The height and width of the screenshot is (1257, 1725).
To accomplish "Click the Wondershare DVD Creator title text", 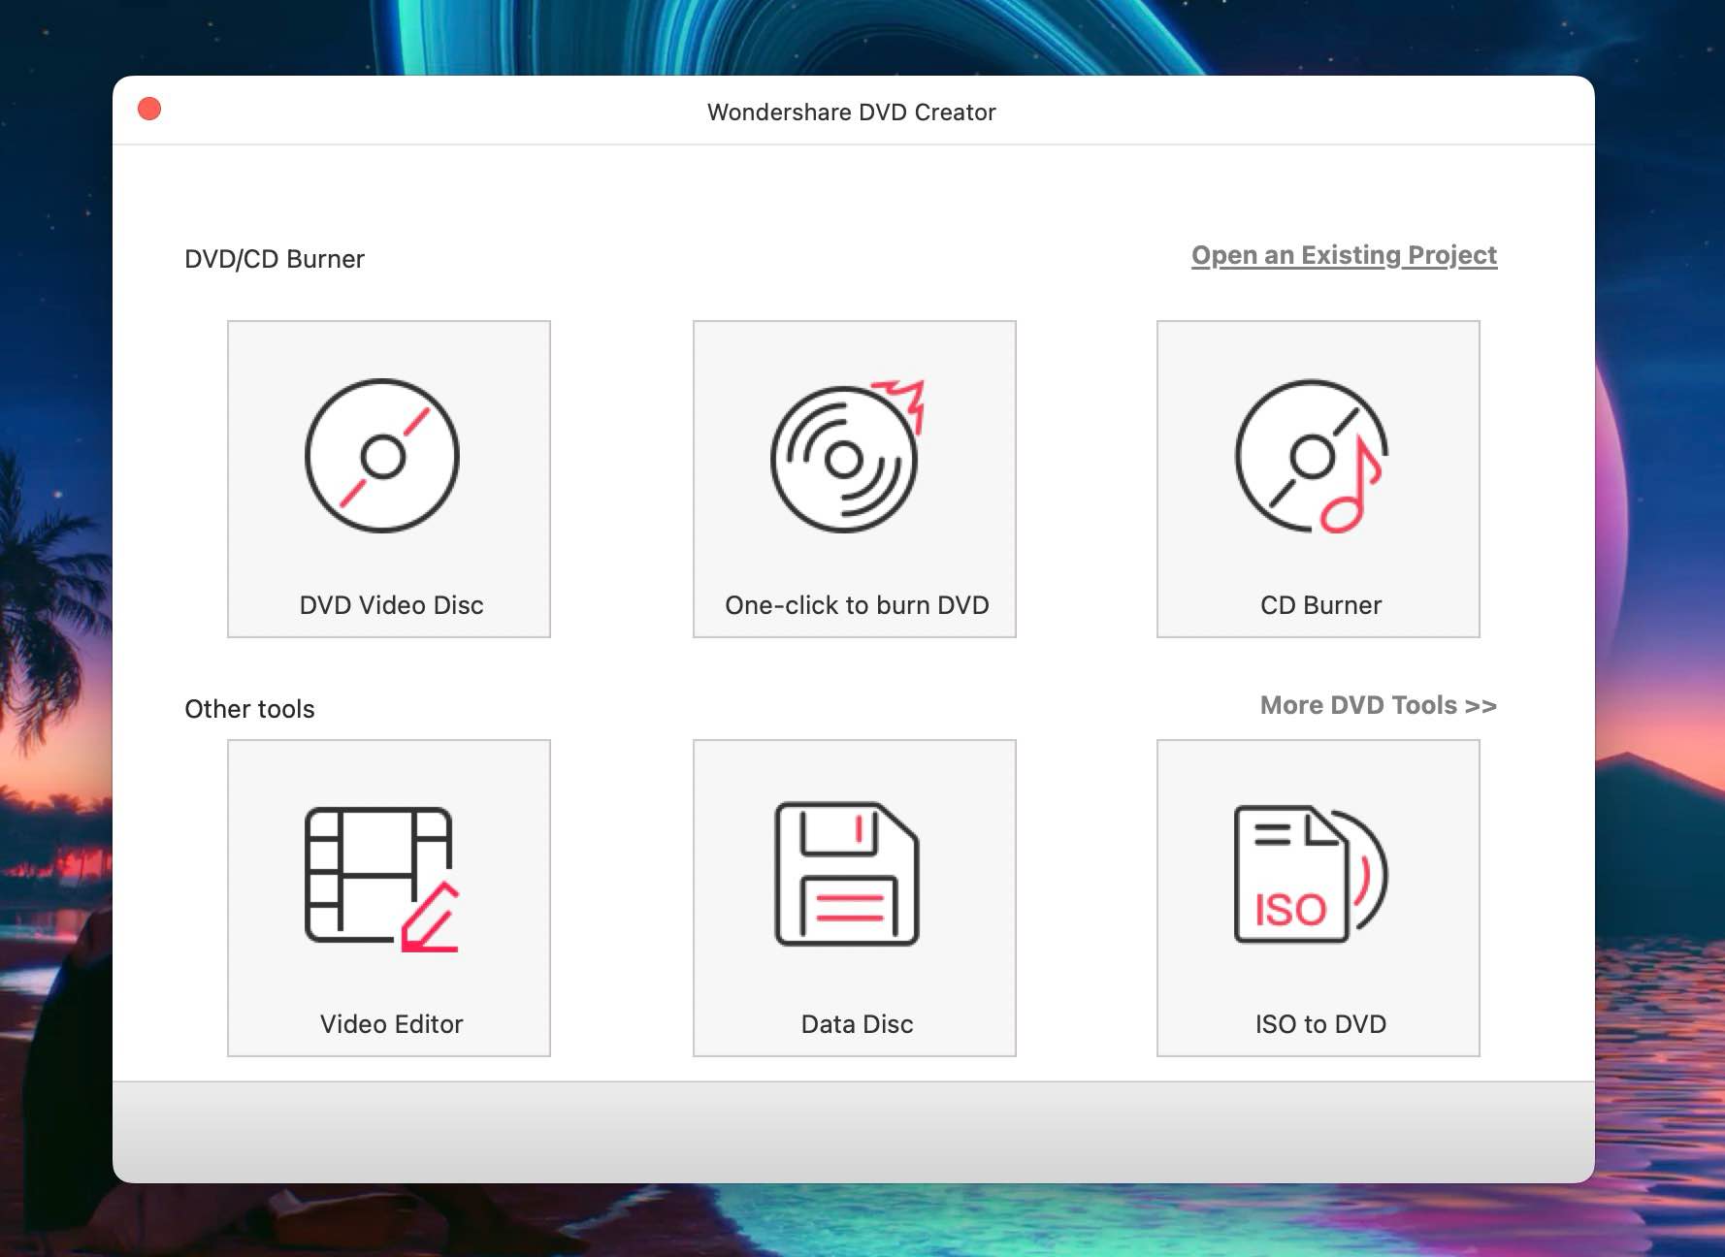I will (x=851, y=113).
